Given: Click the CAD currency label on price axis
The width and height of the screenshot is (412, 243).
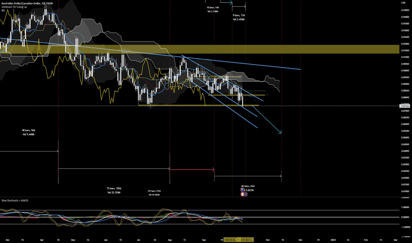Looking at the screenshot, I should 403,3.
